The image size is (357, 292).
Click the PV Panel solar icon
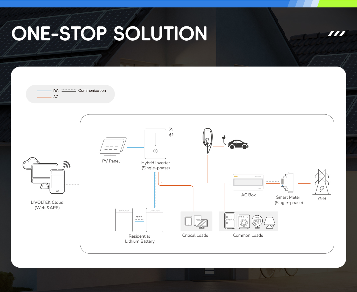[113, 146]
